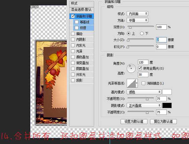Image resolution: width=189 pixels, height=144 pixels.
Task: Click the 设置为默认值 button
Action: tap(134, 122)
